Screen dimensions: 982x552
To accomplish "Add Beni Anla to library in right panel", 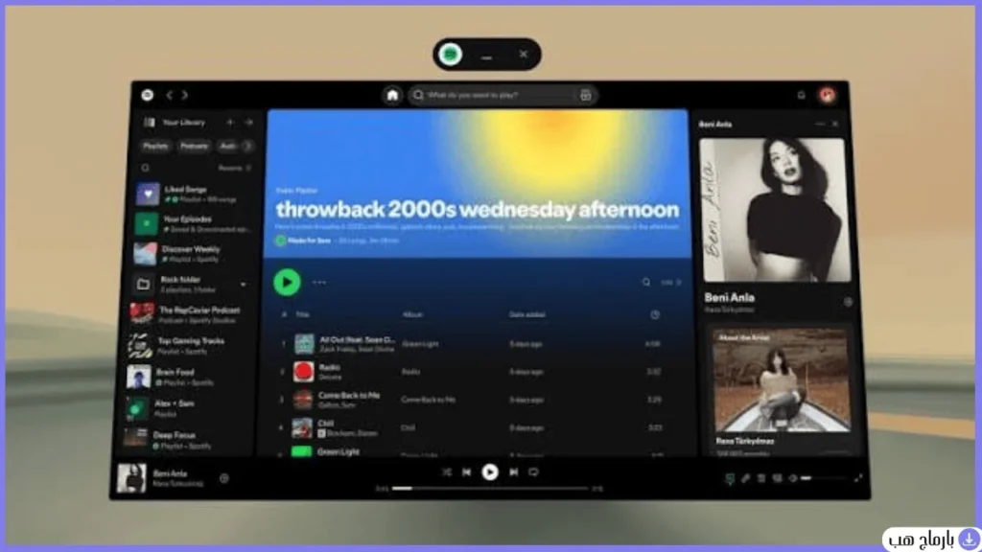I will coord(848,302).
